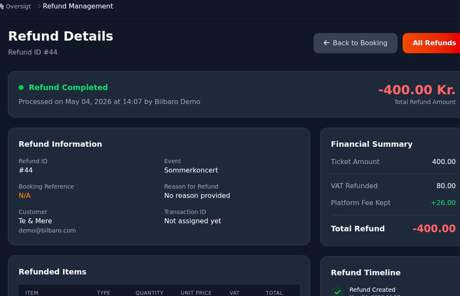Click the green Refund Completed status dot
The width and height of the screenshot is (460, 296).
21,87
